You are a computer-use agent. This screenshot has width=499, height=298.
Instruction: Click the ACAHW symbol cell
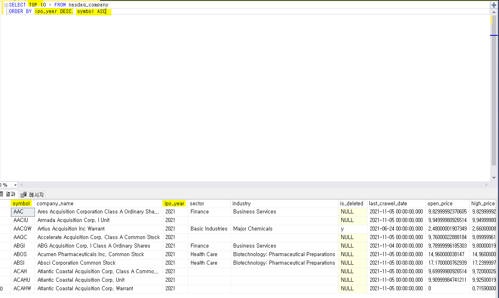tap(23, 289)
